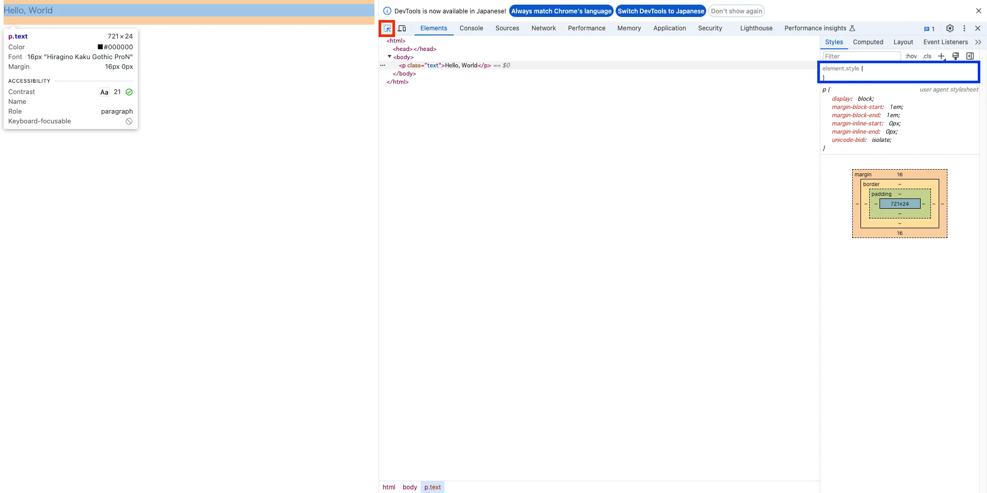Open the Computed tab
Image resolution: width=987 pixels, height=493 pixels.
[x=868, y=42]
